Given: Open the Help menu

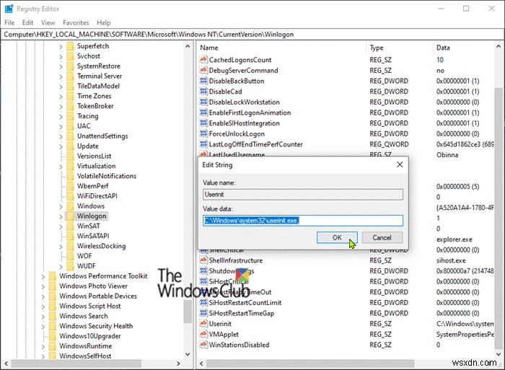Looking at the screenshot, I should [x=104, y=22].
